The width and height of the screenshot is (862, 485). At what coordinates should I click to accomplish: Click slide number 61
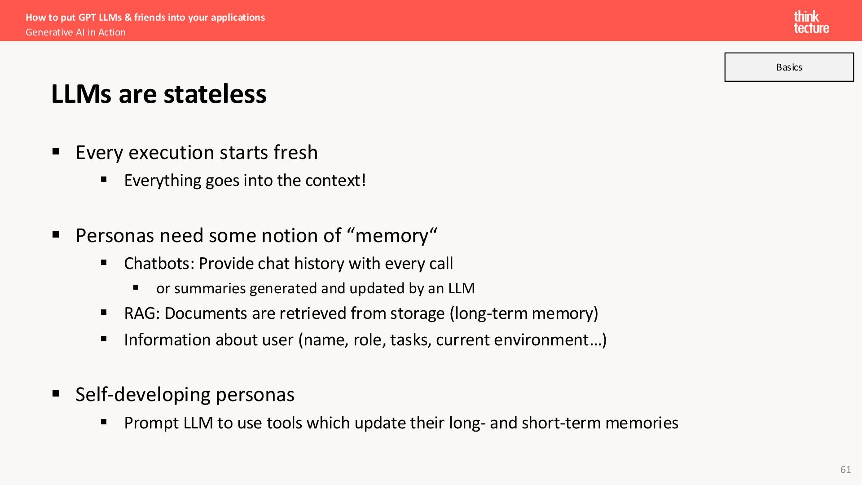(845, 470)
